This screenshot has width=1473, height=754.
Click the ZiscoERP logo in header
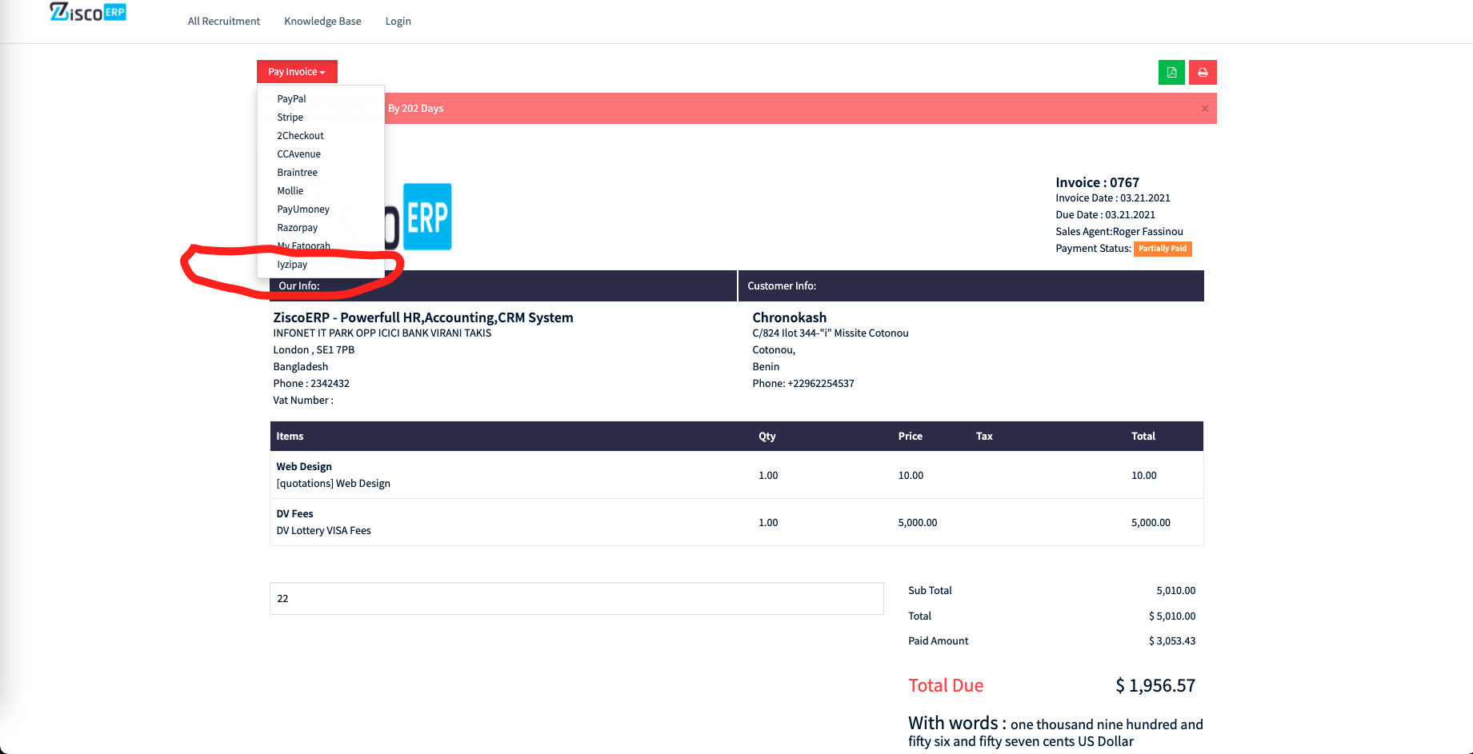click(88, 12)
